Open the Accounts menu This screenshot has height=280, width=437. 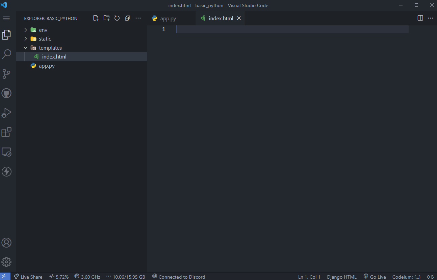(x=6, y=243)
